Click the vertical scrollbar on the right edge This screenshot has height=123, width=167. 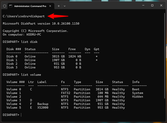[x=165, y=65]
